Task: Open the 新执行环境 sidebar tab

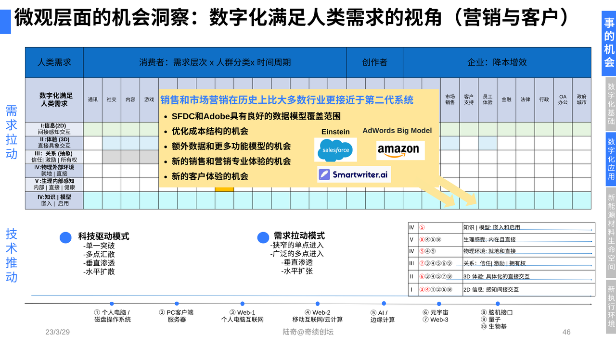Action: tap(611, 307)
